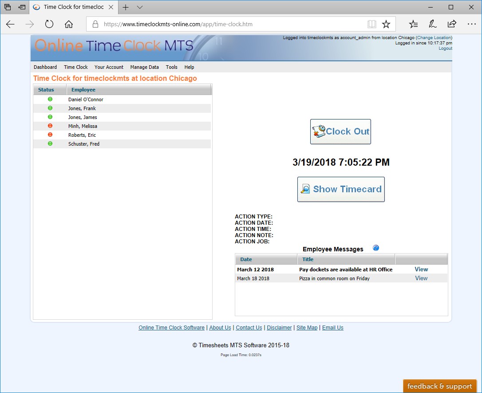Sort by the Status column header
The image size is (482, 393).
point(50,90)
